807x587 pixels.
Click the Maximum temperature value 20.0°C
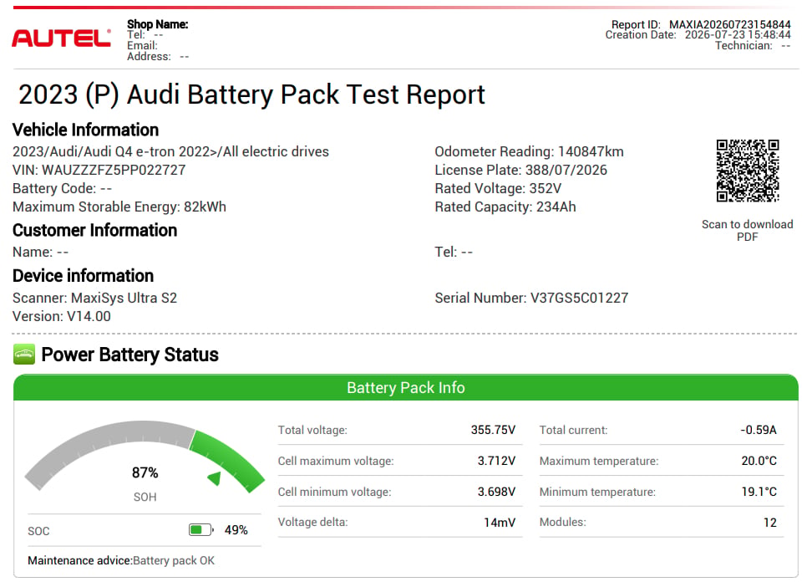[x=759, y=461]
